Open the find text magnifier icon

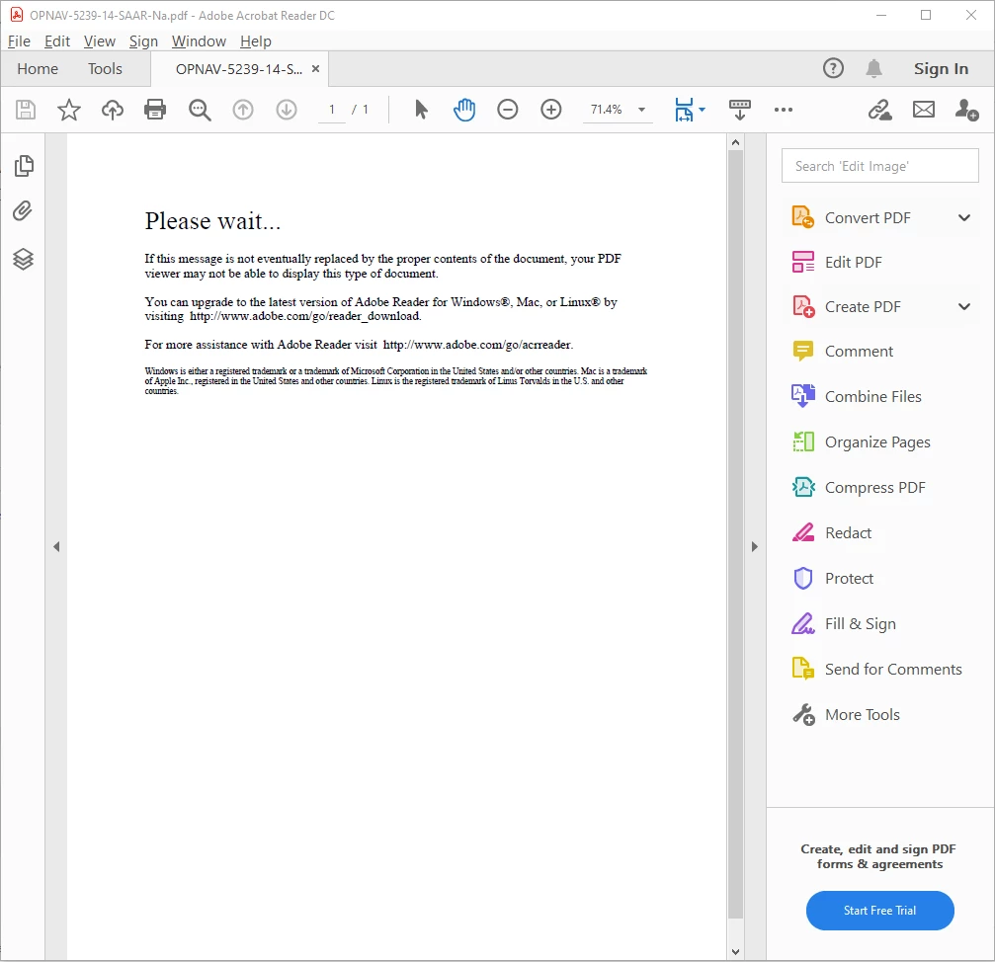pos(200,110)
